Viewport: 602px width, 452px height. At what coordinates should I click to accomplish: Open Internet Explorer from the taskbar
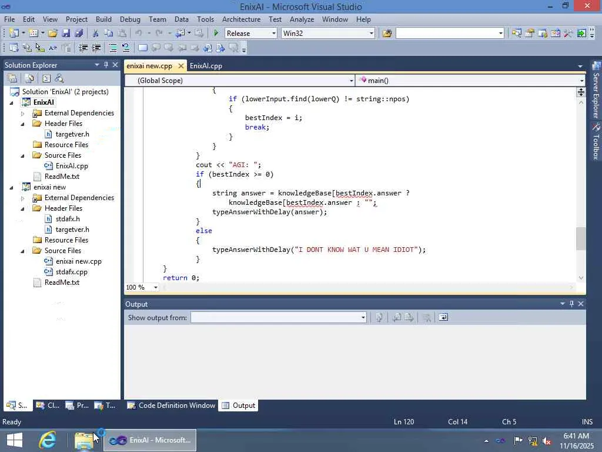click(48, 440)
